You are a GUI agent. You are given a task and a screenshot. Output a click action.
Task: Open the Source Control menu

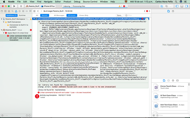(90, 2)
